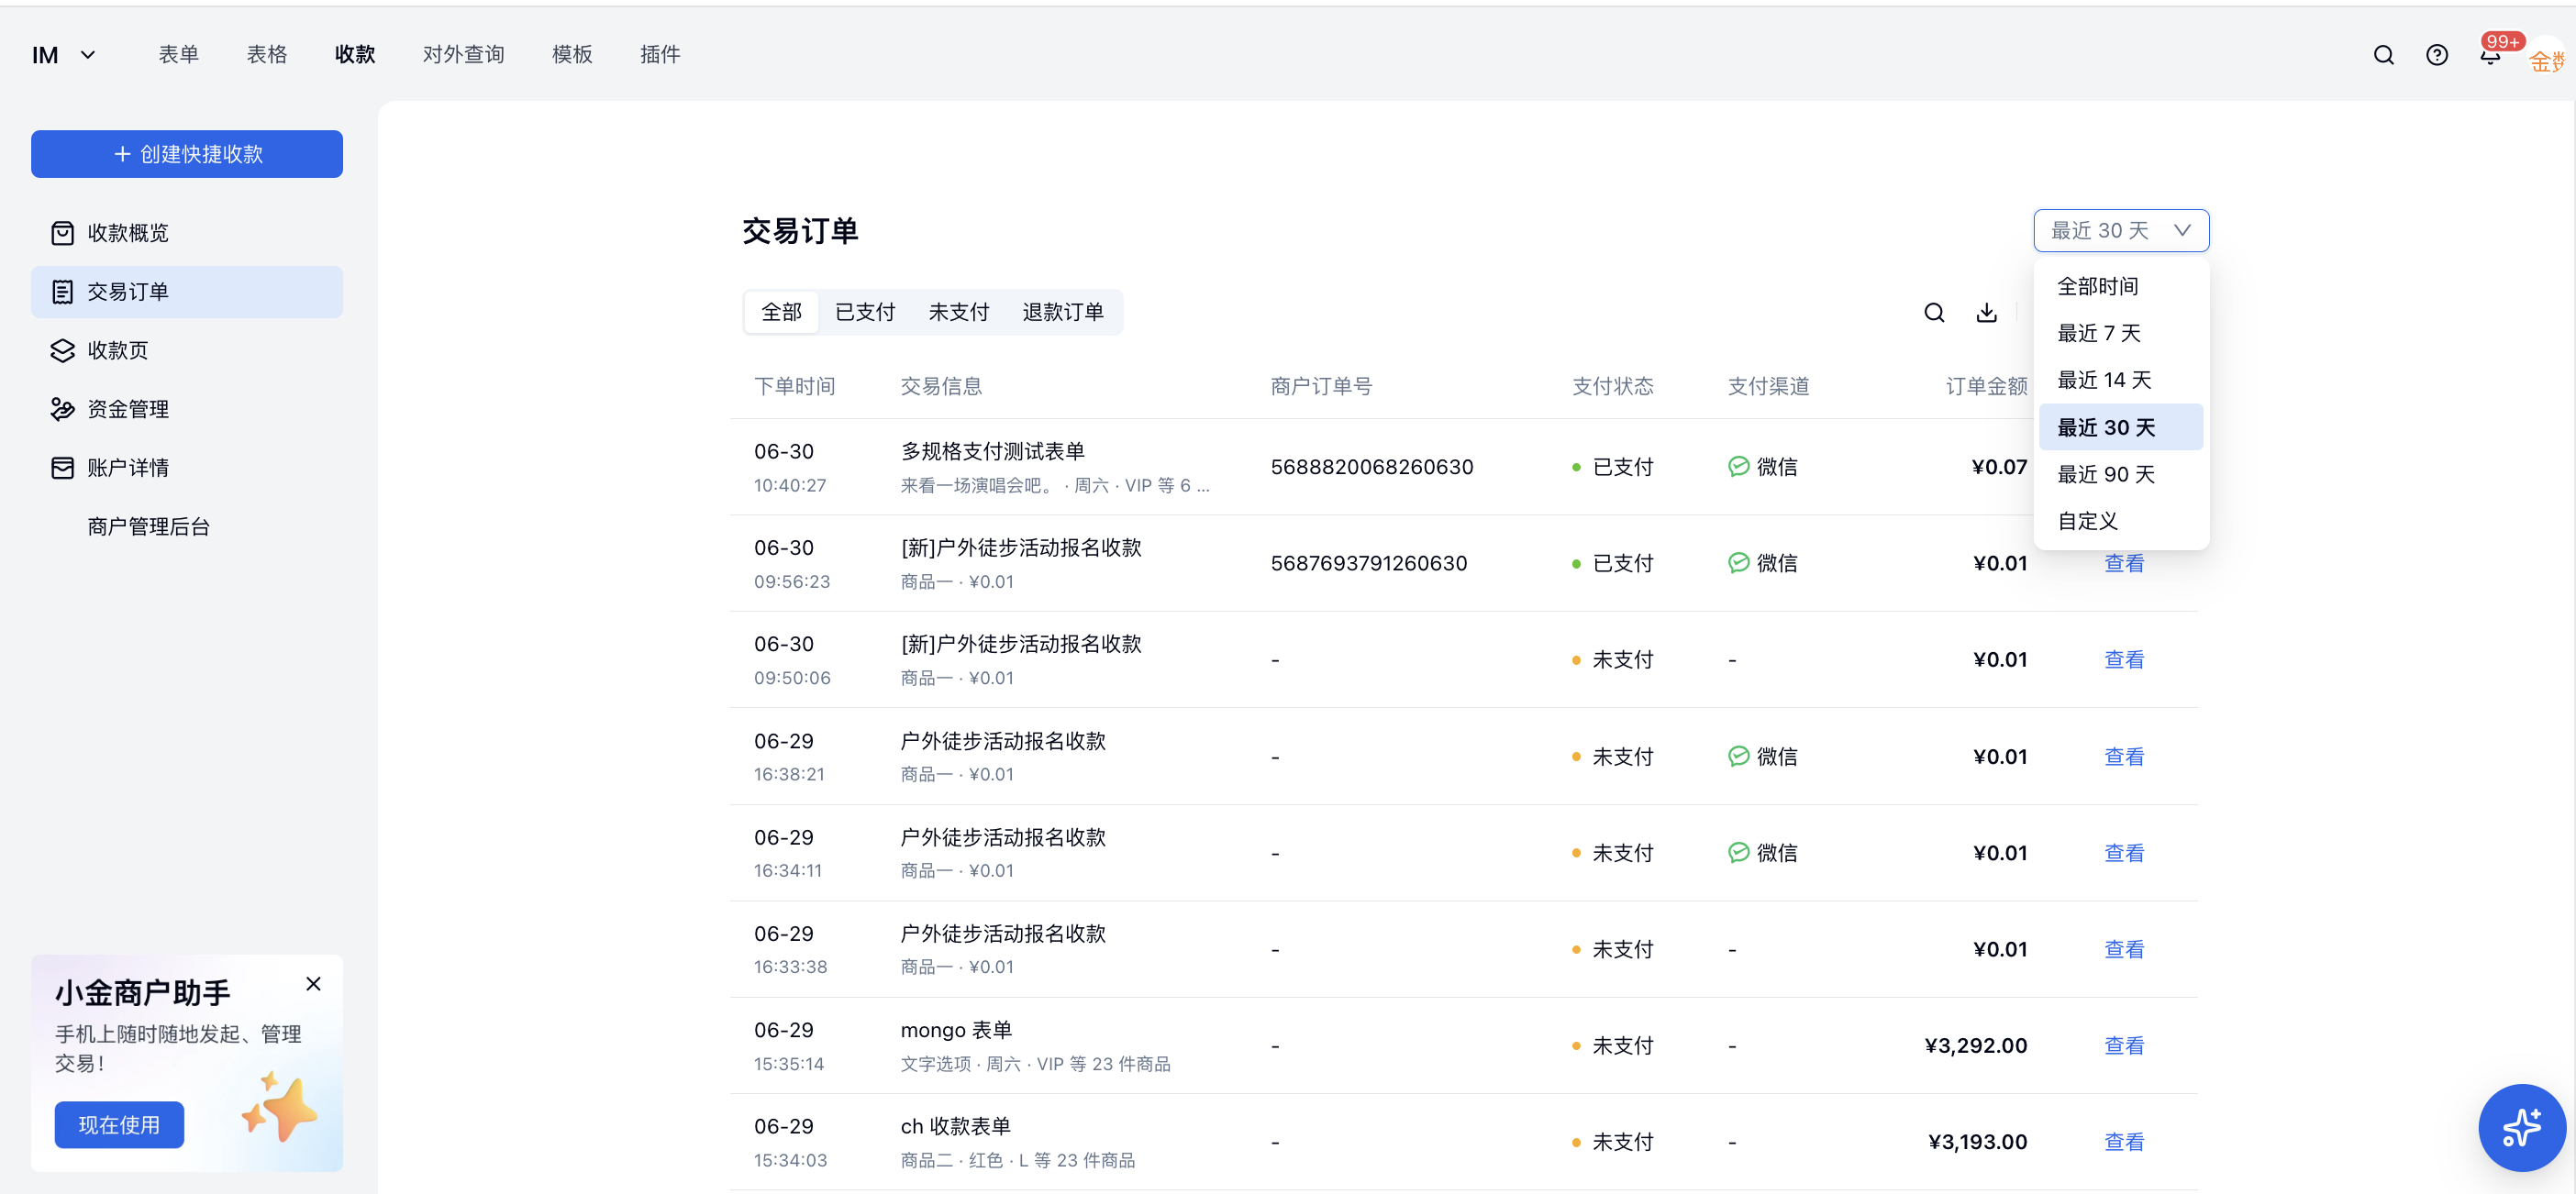
Task: Select the highlighted 最近 30 天 option
Action: [2120, 427]
